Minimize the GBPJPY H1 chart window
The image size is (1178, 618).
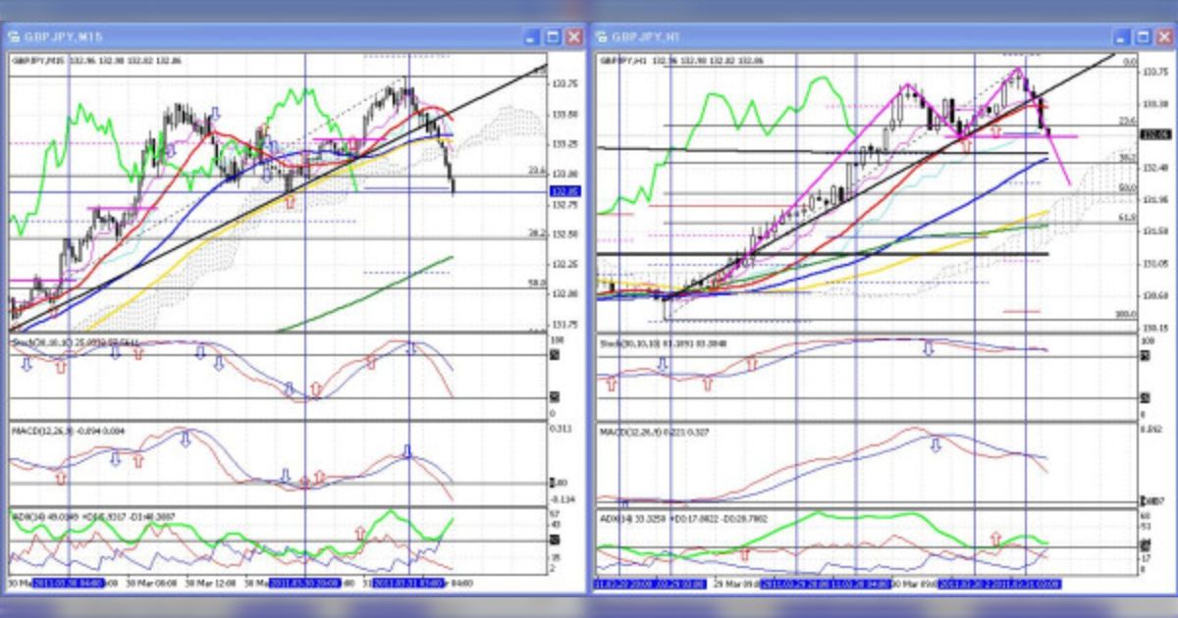[1120, 36]
